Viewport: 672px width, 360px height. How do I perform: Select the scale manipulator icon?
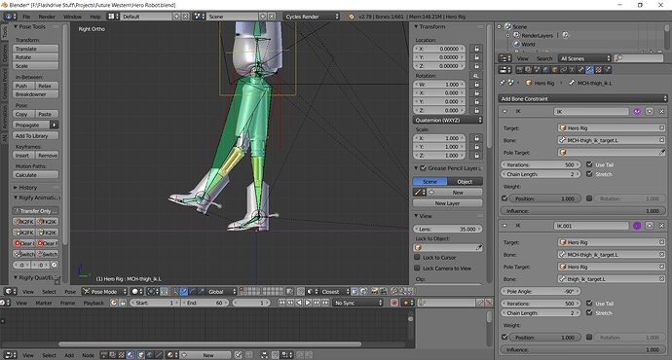point(201,292)
